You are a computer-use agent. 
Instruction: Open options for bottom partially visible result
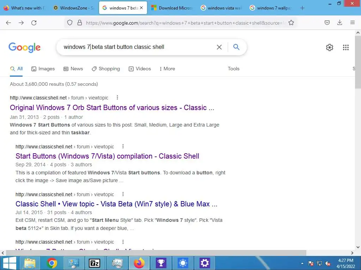[123, 242]
